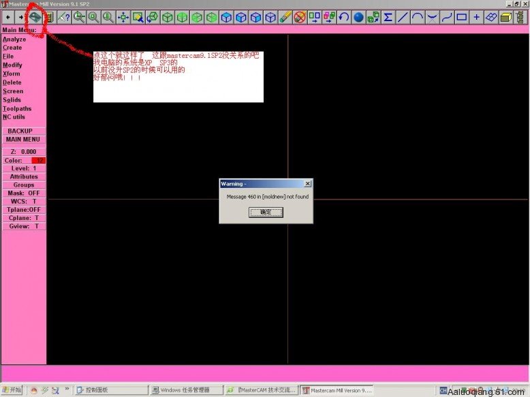
Task: Click the Unzoom by 0.8 magnifier
Action: point(108,17)
